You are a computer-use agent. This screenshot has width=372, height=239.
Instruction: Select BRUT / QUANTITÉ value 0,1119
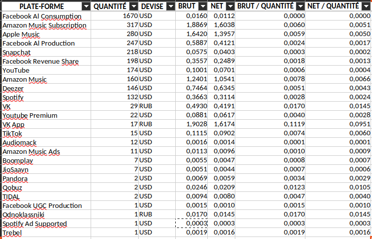270,124
